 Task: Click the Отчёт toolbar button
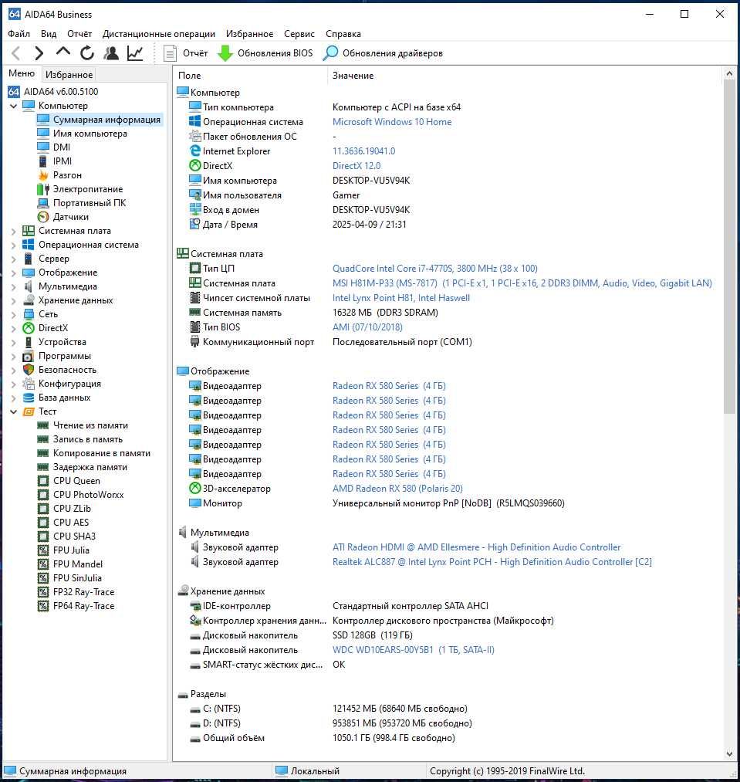[185, 52]
